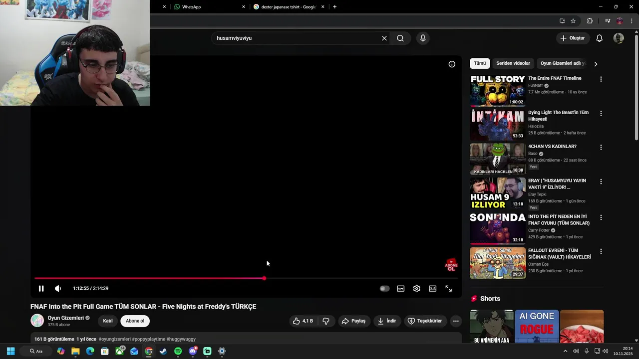
Task: Open the player settings gear
Action: (417, 288)
